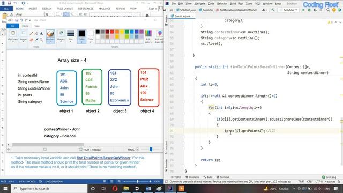Open the bullets list dropdown in Word

coord(61,14)
